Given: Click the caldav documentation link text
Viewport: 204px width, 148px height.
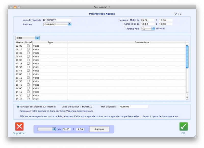Looking at the screenshot, I should (160, 116).
